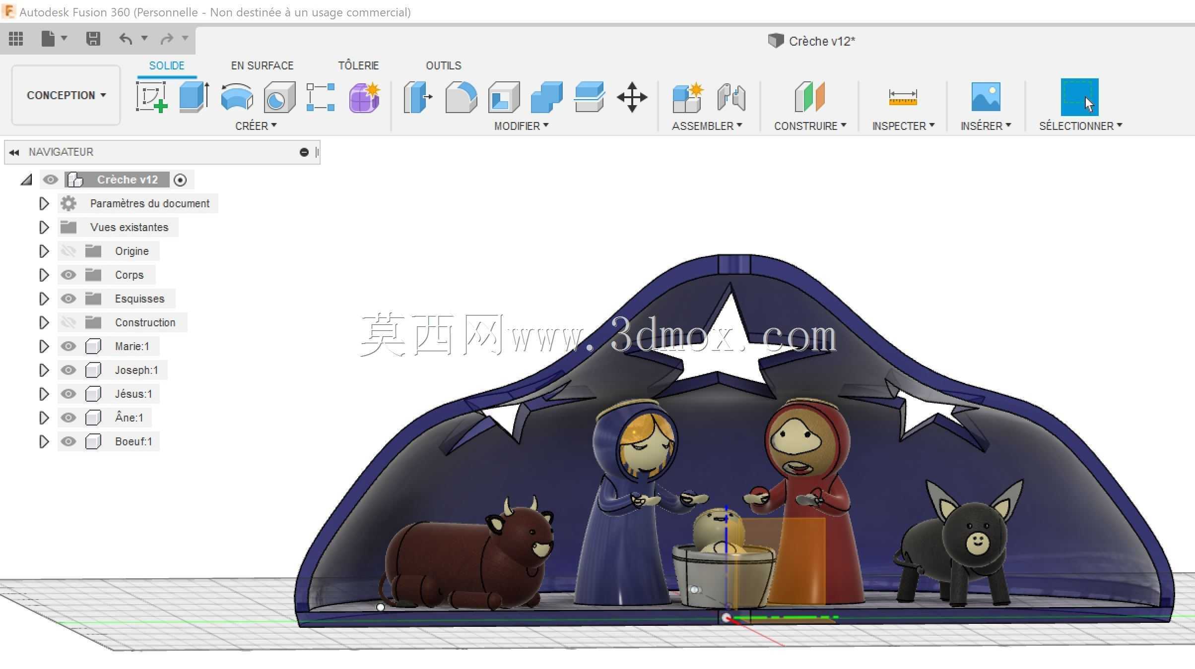Screen dimensions: 1195x669
Task: Expand the Origine folder
Action: click(x=44, y=251)
